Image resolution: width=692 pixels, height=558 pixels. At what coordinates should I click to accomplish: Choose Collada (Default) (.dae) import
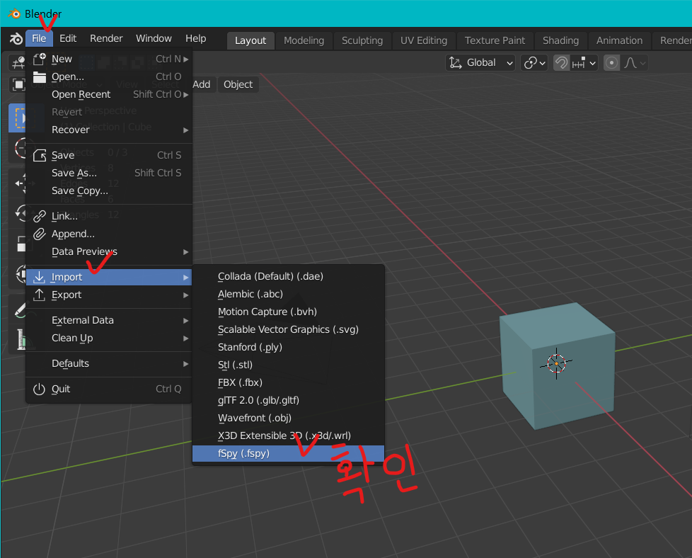click(x=288, y=277)
